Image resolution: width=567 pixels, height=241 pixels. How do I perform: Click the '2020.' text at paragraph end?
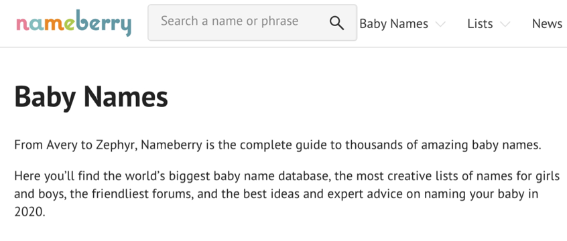30,212
